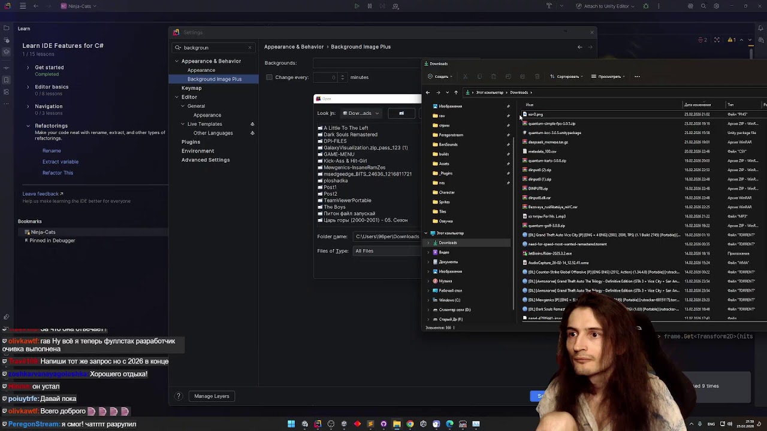
Task: Open the Ninja-Cats solution dropdown
Action: coord(79,6)
